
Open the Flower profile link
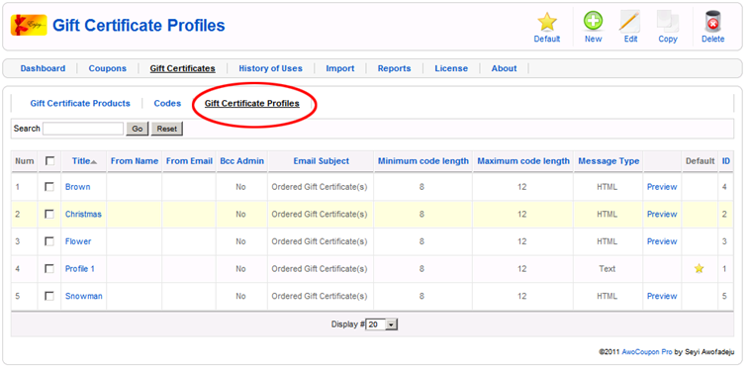[x=78, y=241]
